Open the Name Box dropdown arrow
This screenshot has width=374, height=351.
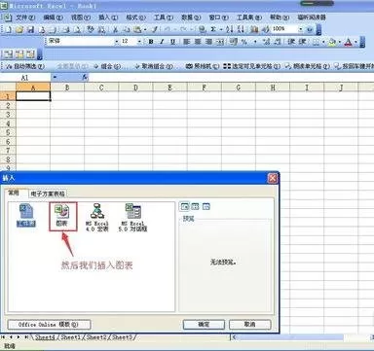[x=55, y=78]
